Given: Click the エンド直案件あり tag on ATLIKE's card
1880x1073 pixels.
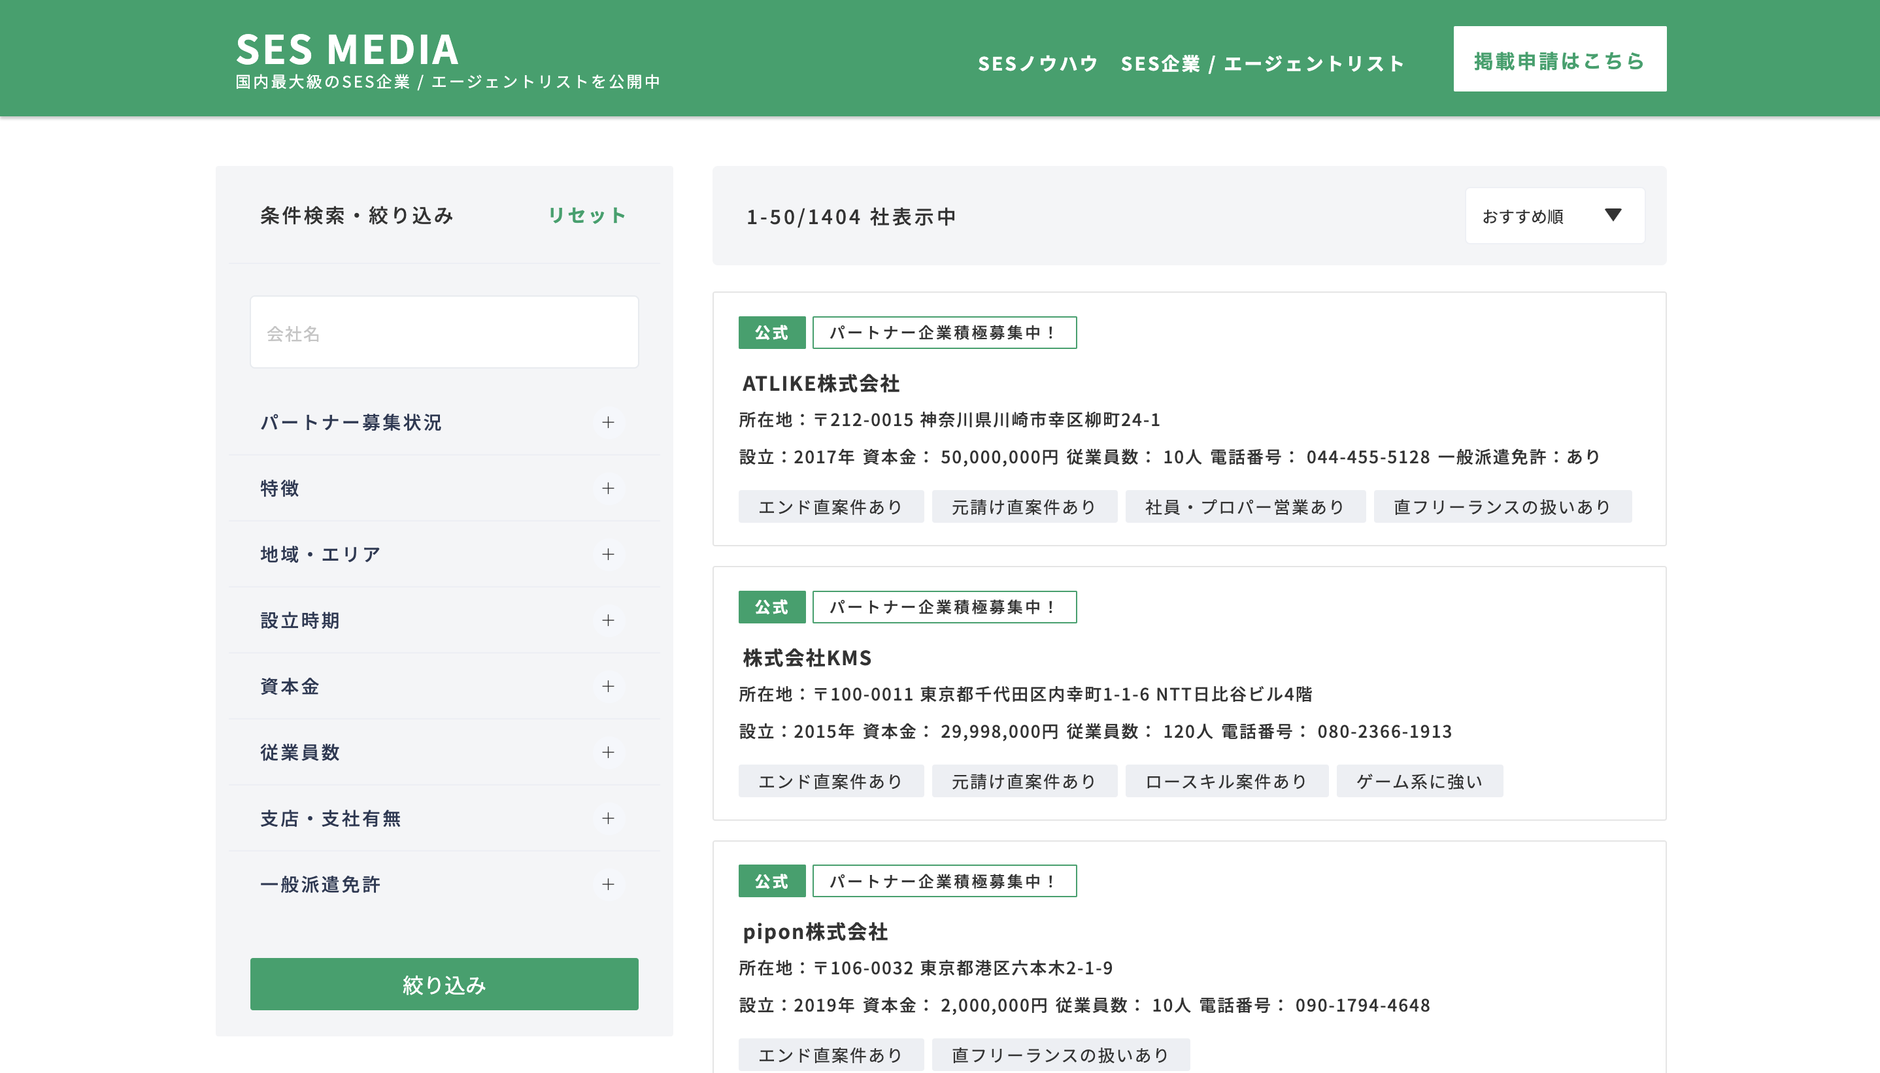Looking at the screenshot, I should (831, 506).
